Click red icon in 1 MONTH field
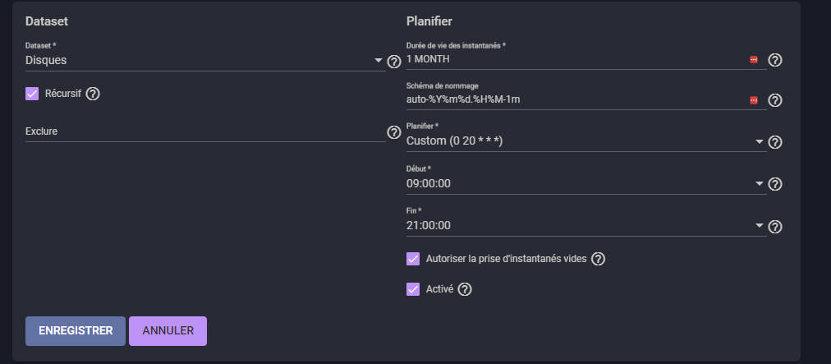Image resolution: width=831 pixels, height=364 pixels. pyautogui.click(x=754, y=60)
